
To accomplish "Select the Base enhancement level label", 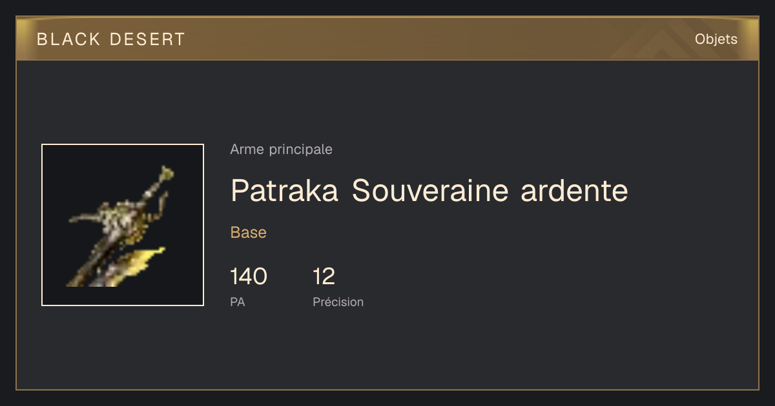I will tap(249, 233).
